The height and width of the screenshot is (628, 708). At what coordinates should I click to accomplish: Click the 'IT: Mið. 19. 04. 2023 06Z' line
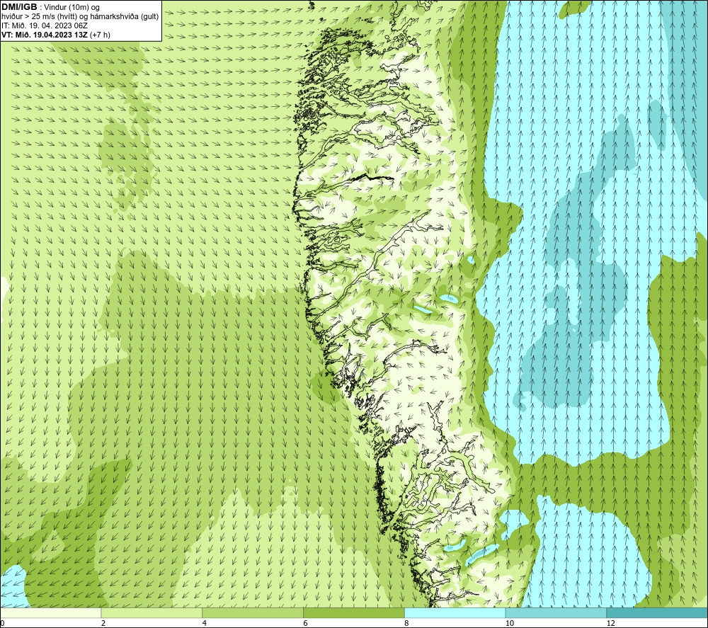pyautogui.click(x=45, y=25)
